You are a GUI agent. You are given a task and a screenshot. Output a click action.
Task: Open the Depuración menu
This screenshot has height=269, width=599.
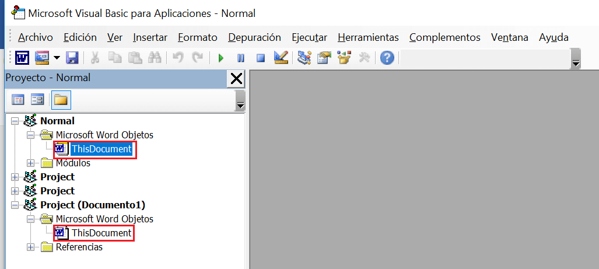[x=254, y=37]
